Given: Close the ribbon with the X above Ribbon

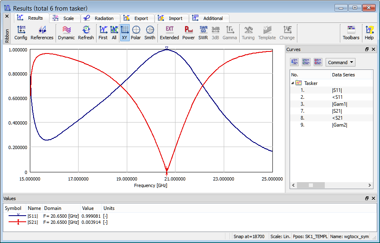Looking at the screenshot, I should click(x=7, y=16).
